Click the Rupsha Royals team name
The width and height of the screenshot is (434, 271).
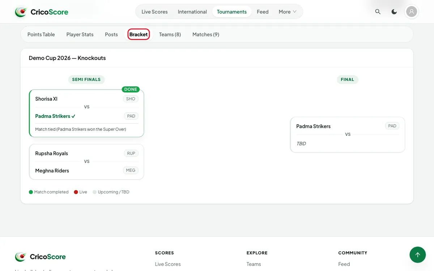click(x=52, y=154)
